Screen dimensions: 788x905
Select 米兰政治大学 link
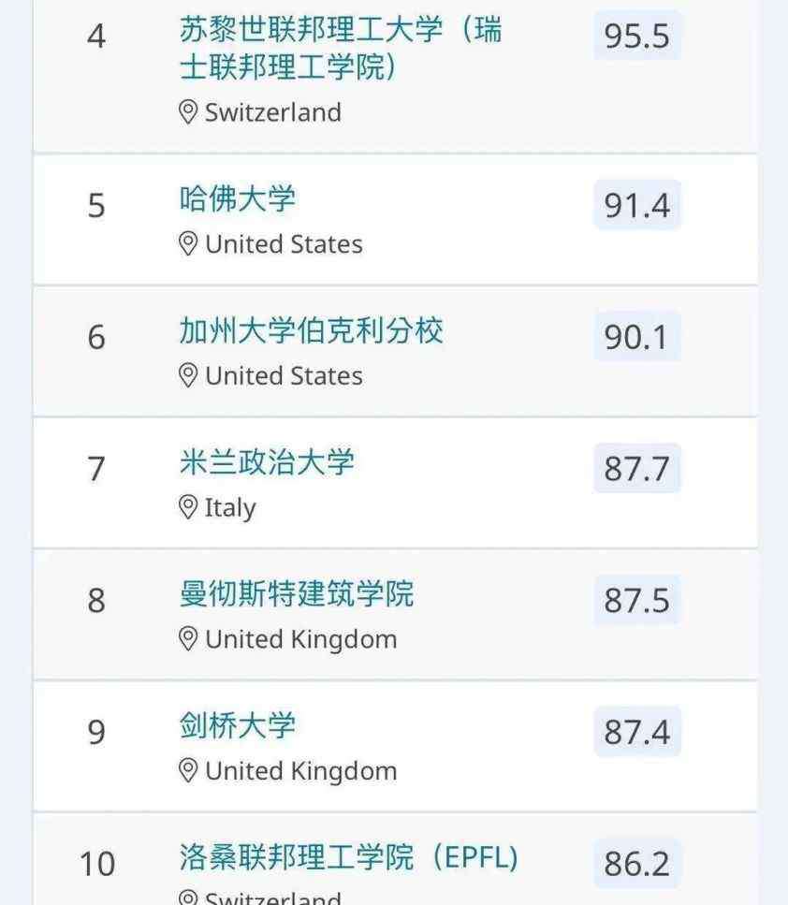coord(267,462)
